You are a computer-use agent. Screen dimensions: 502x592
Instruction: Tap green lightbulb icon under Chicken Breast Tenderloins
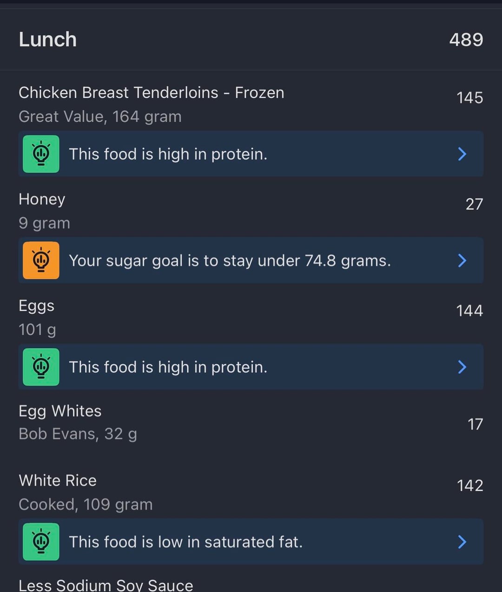[41, 154]
